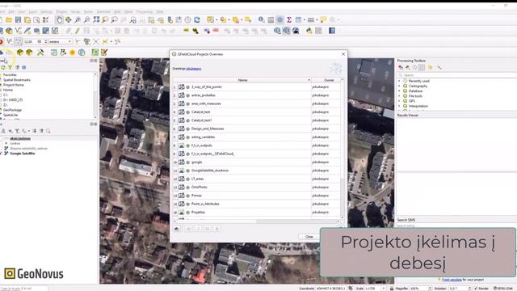This screenshot has height=291, width=517.
Task: Select the Google Satellite layer
Action: 23,154
